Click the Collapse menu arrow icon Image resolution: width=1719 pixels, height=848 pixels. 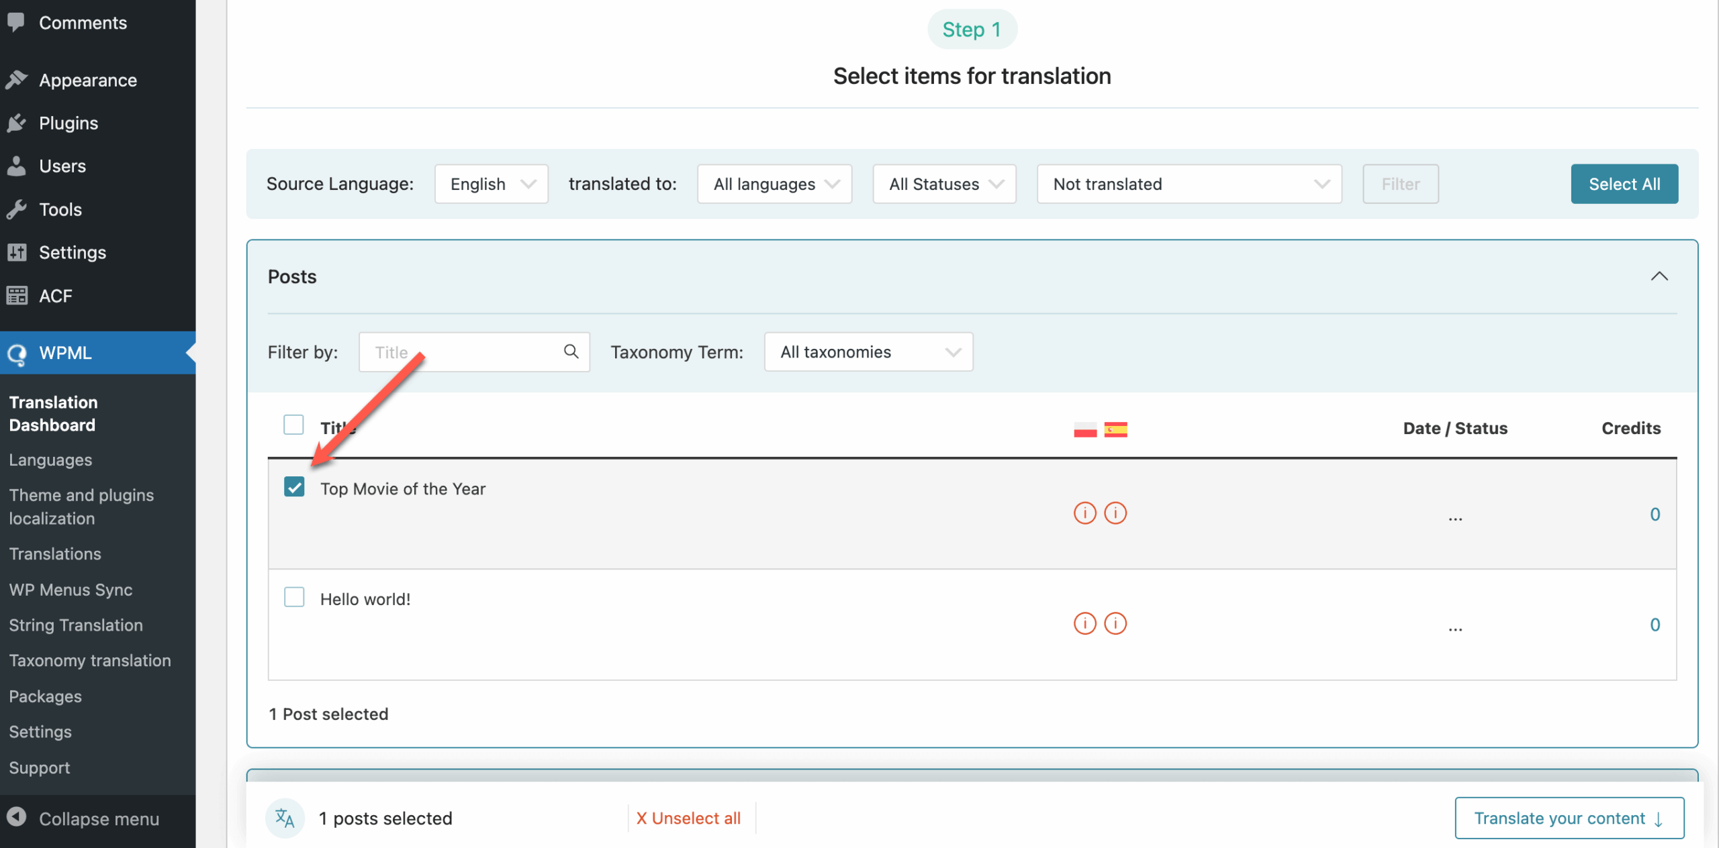pos(16,817)
